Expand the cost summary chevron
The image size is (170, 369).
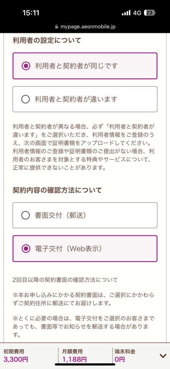pyautogui.click(x=163, y=356)
